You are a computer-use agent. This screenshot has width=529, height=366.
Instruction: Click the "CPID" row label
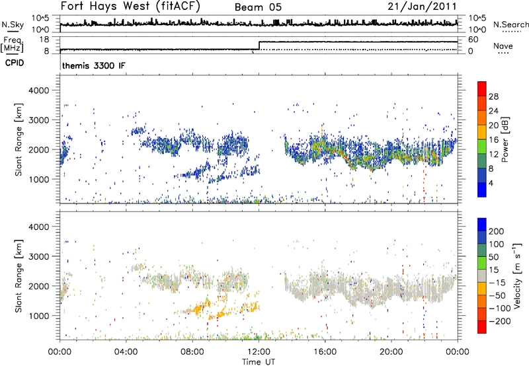(15, 63)
